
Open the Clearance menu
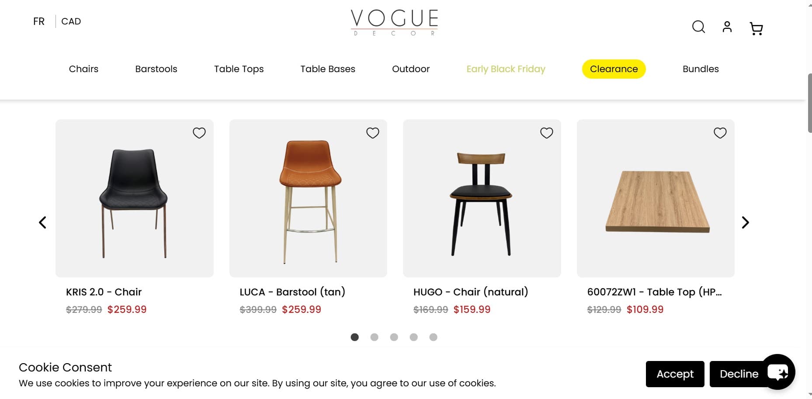[x=614, y=69]
